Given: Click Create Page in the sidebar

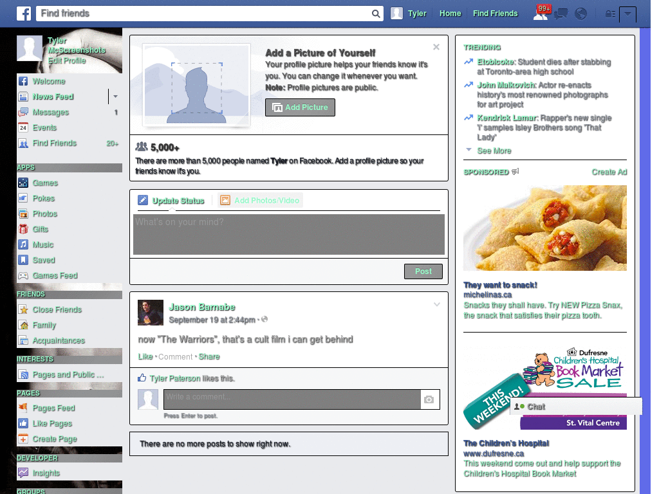Looking at the screenshot, I should tap(55, 439).
